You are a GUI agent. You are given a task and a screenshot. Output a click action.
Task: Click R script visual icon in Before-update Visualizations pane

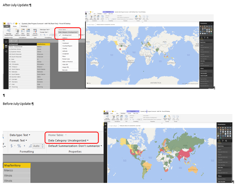[x=223, y=136]
